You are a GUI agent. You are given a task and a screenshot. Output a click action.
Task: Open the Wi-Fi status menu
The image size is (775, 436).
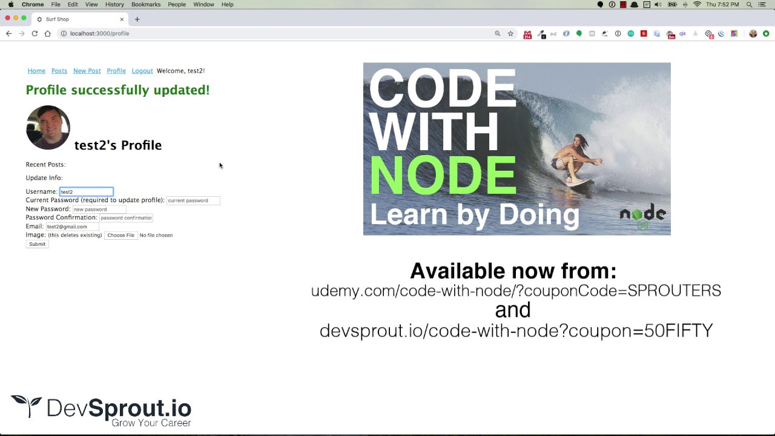697,4
